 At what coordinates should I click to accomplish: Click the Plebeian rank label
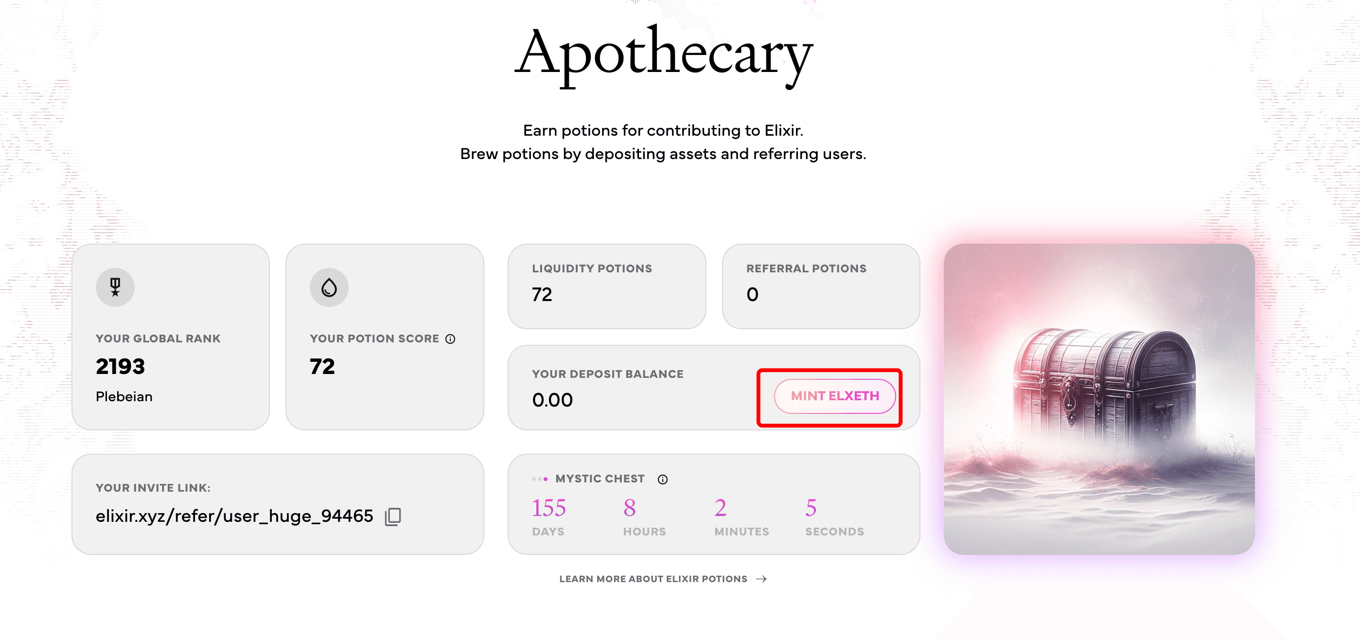(124, 396)
